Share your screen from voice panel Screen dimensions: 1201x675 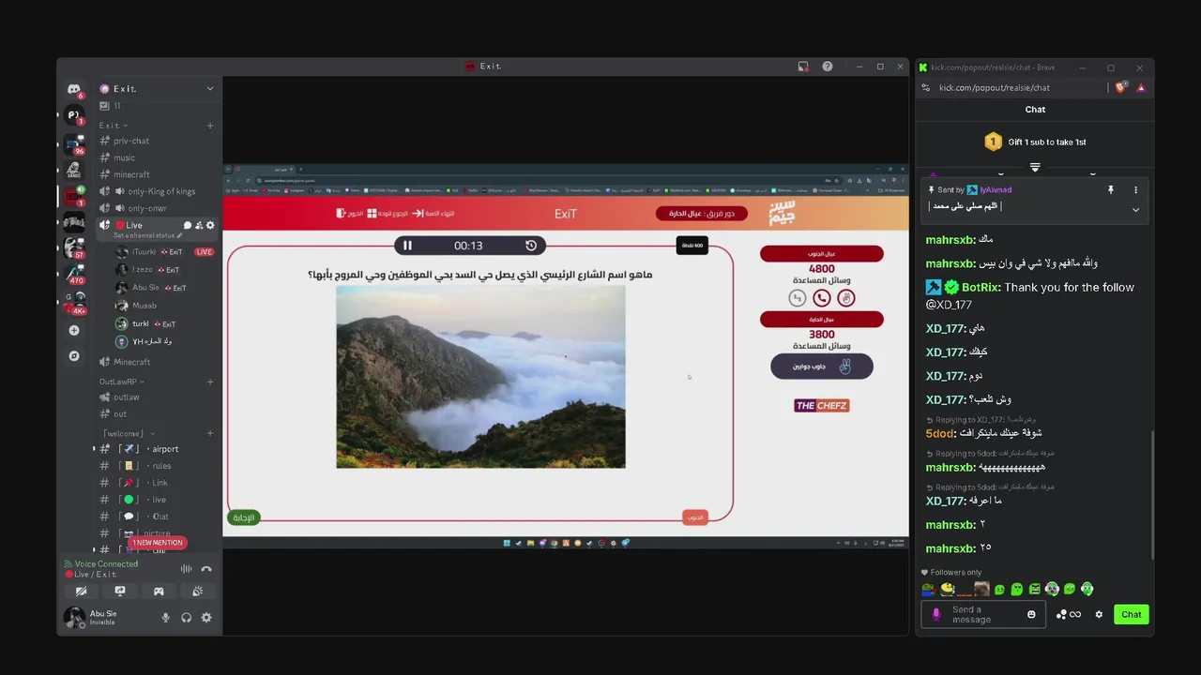pos(120,592)
